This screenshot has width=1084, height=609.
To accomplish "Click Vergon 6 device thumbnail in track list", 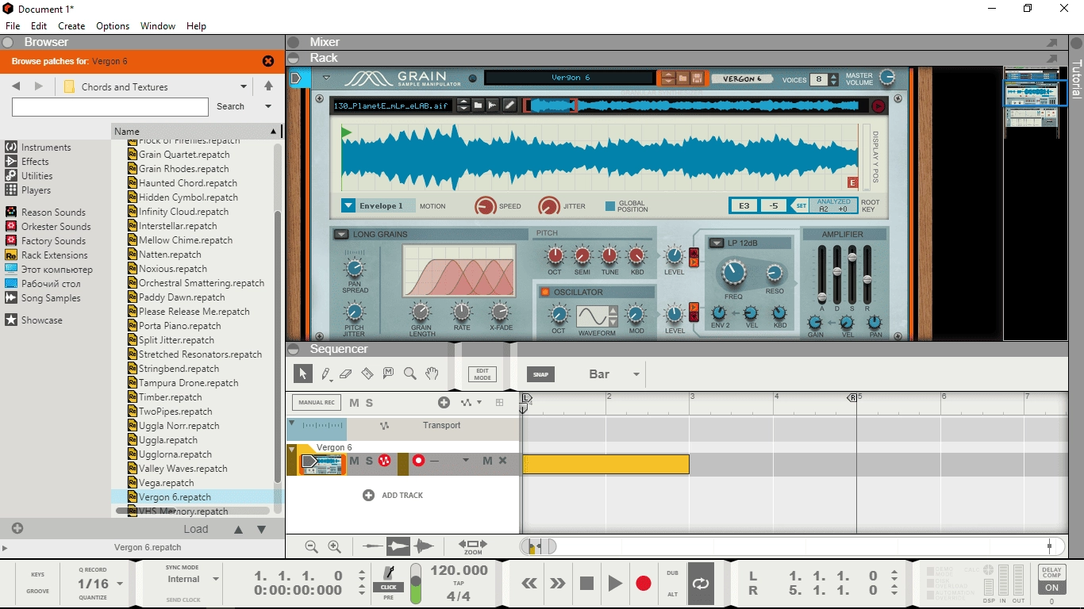I will point(321,465).
